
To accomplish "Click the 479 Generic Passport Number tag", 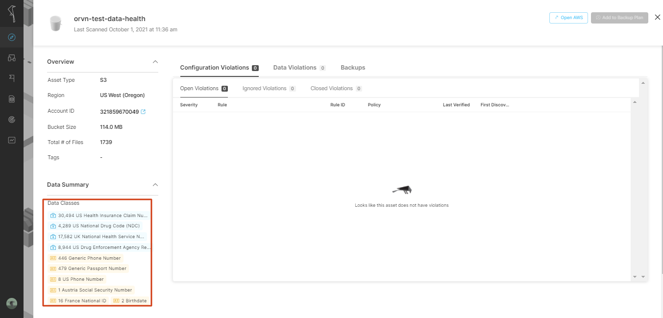I will coord(89,269).
